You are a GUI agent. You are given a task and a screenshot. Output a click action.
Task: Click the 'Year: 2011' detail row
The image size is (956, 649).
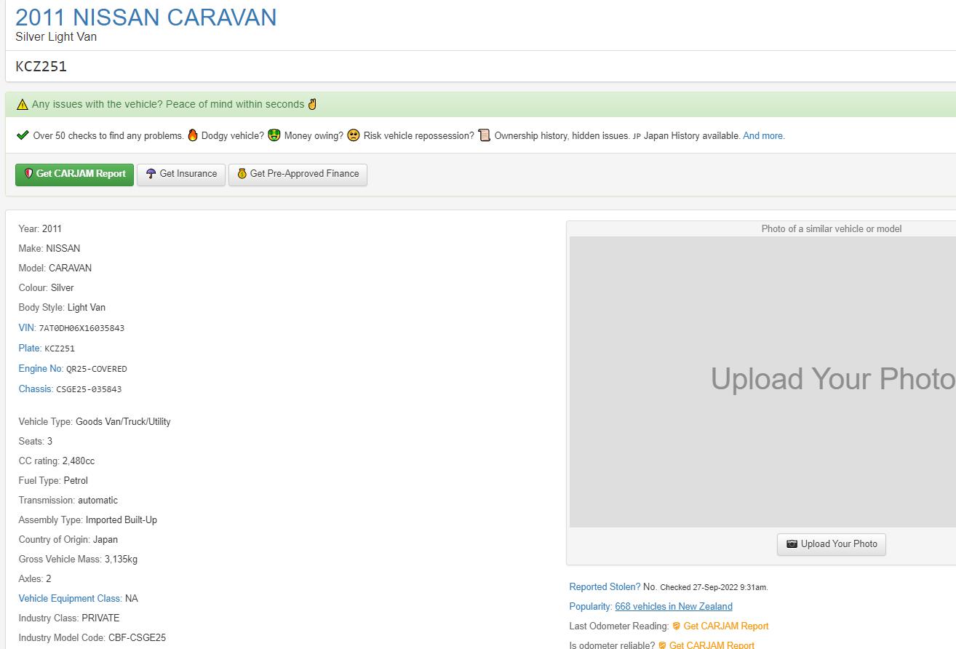[41, 229]
